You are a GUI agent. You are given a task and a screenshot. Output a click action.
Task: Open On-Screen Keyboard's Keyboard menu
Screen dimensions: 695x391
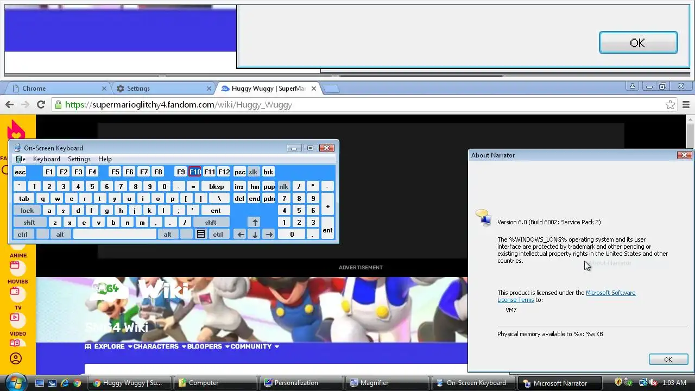(47, 159)
